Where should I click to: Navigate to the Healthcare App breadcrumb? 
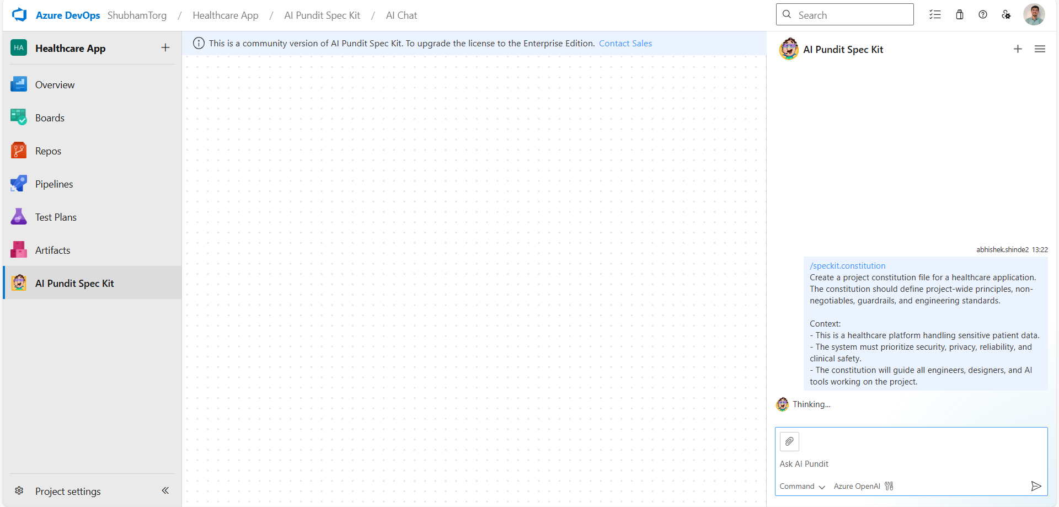(x=226, y=15)
